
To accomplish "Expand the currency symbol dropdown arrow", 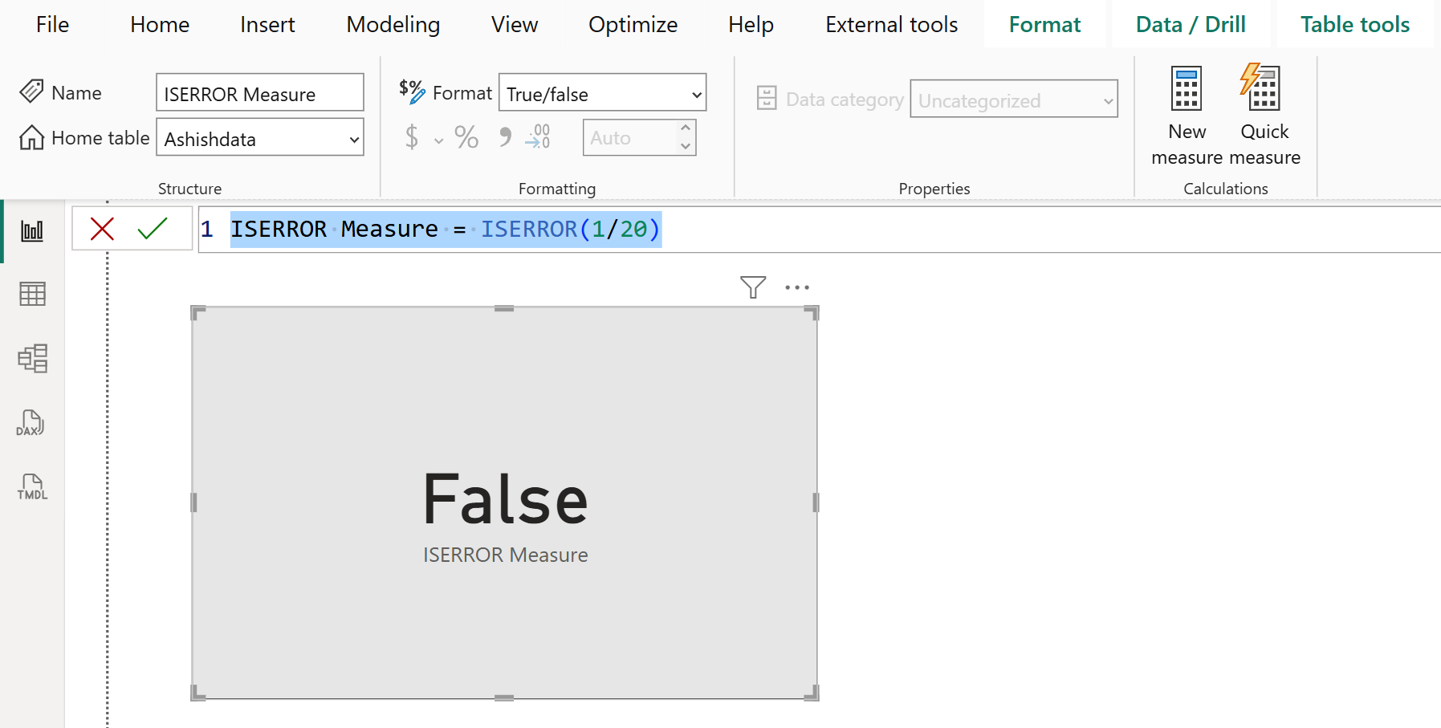I will (438, 141).
